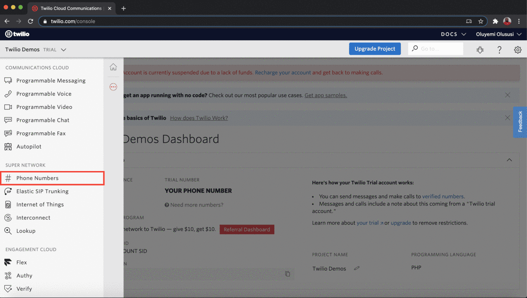The height and width of the screenshot is (298, 527).
Task: Open Recharge your account link
Action: (283, 73)
